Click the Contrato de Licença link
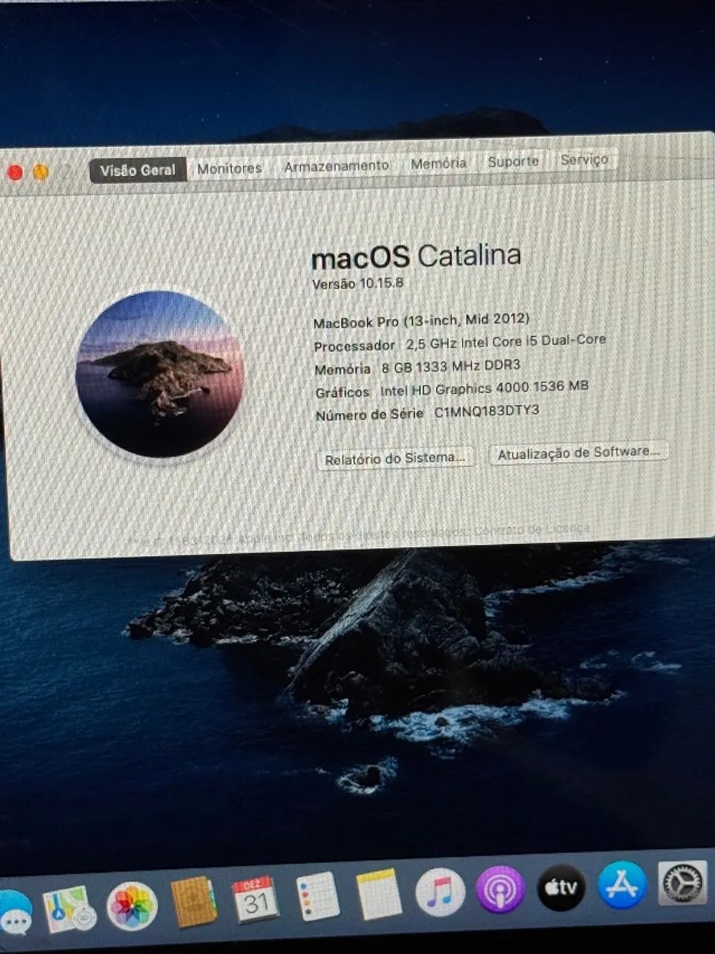Image resolution: width=715 pixels, height=954 pixels. pos(532,530)
